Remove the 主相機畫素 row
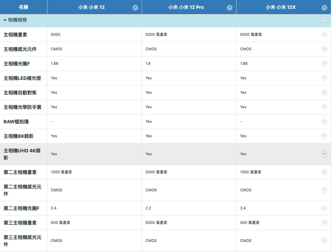Screen dimensions: 333x252 [x=324, y=34]
